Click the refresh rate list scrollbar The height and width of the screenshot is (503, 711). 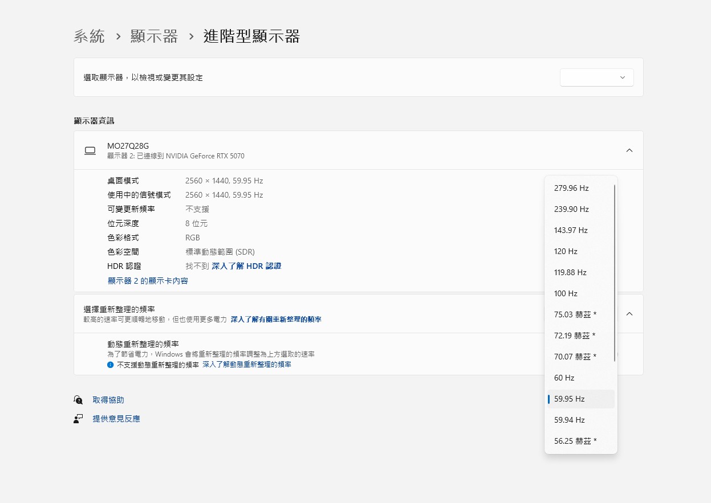tap(615, 272)
